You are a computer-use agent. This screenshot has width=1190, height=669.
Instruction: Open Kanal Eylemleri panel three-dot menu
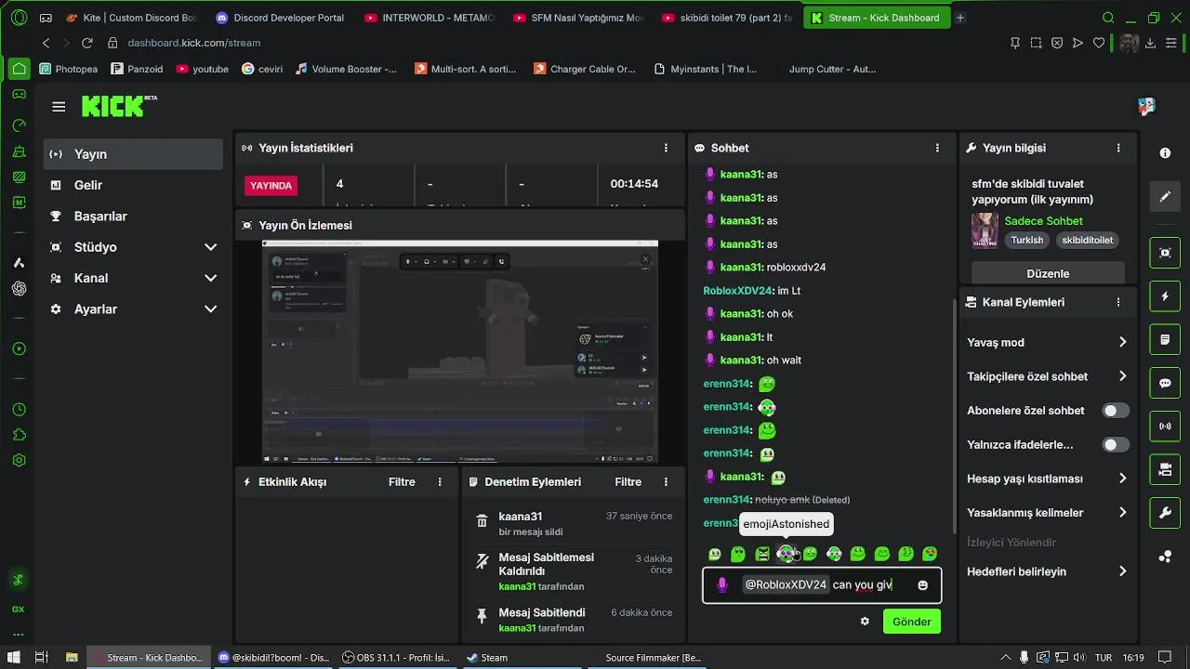(x=1118, y=302)
